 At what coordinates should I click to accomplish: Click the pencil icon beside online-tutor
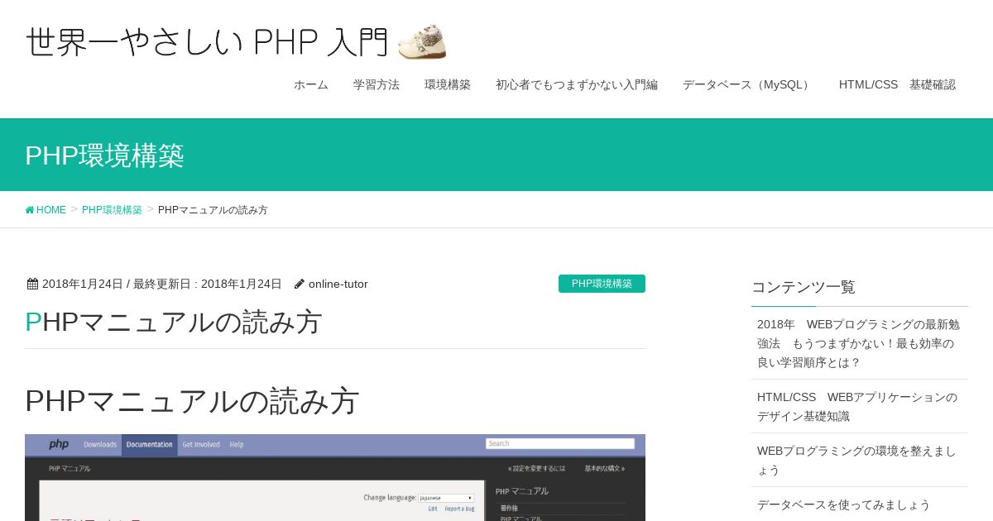click(300, 284)
